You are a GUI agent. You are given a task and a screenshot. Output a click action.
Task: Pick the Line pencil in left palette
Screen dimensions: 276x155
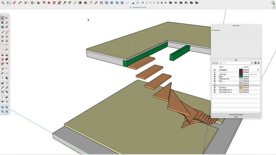[x=3, y=33]
